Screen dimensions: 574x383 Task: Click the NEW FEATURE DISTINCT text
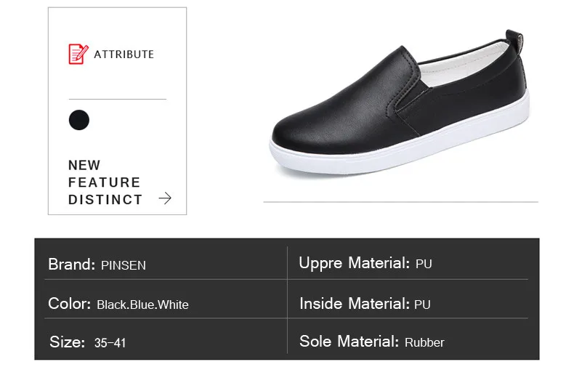click(105, 182)
